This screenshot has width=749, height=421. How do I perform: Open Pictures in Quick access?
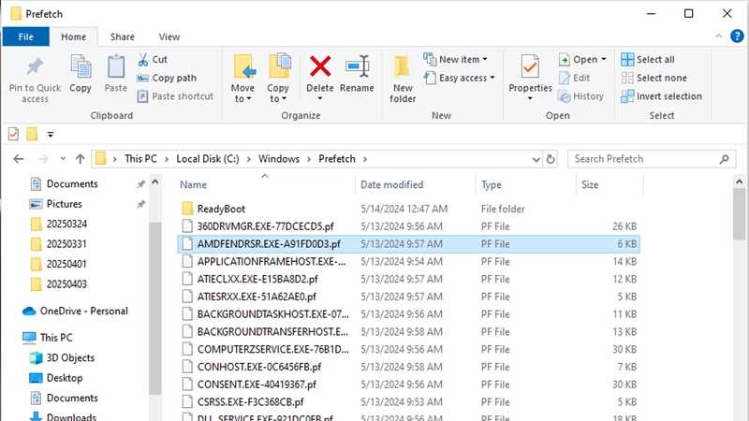64,204
